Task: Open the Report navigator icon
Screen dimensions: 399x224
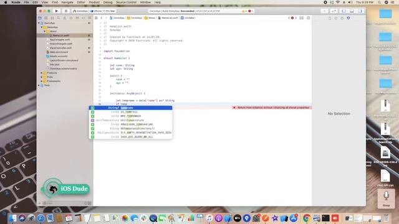Action: click(89, 18)
